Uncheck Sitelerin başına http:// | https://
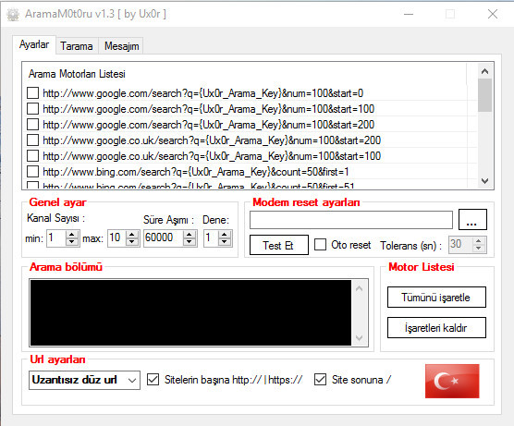This screenshot has width=514, height=426. point(153,380)
